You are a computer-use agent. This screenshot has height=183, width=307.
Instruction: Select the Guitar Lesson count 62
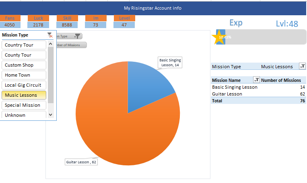[x=303, y=94]
